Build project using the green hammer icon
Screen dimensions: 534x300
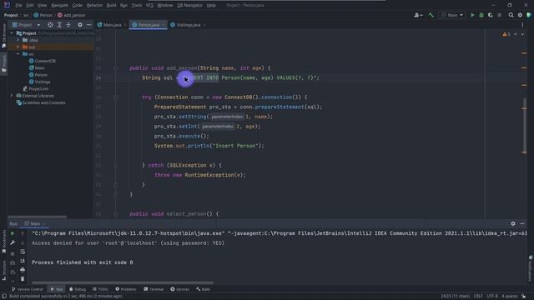[x=431, y=15]
